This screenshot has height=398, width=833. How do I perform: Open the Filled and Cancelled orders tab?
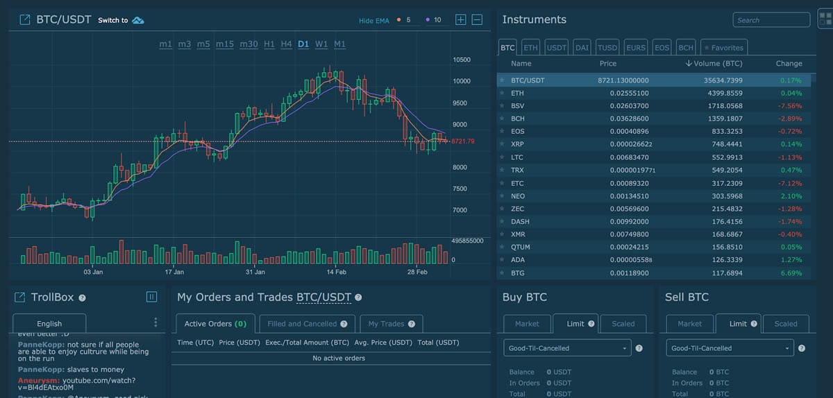307,324
